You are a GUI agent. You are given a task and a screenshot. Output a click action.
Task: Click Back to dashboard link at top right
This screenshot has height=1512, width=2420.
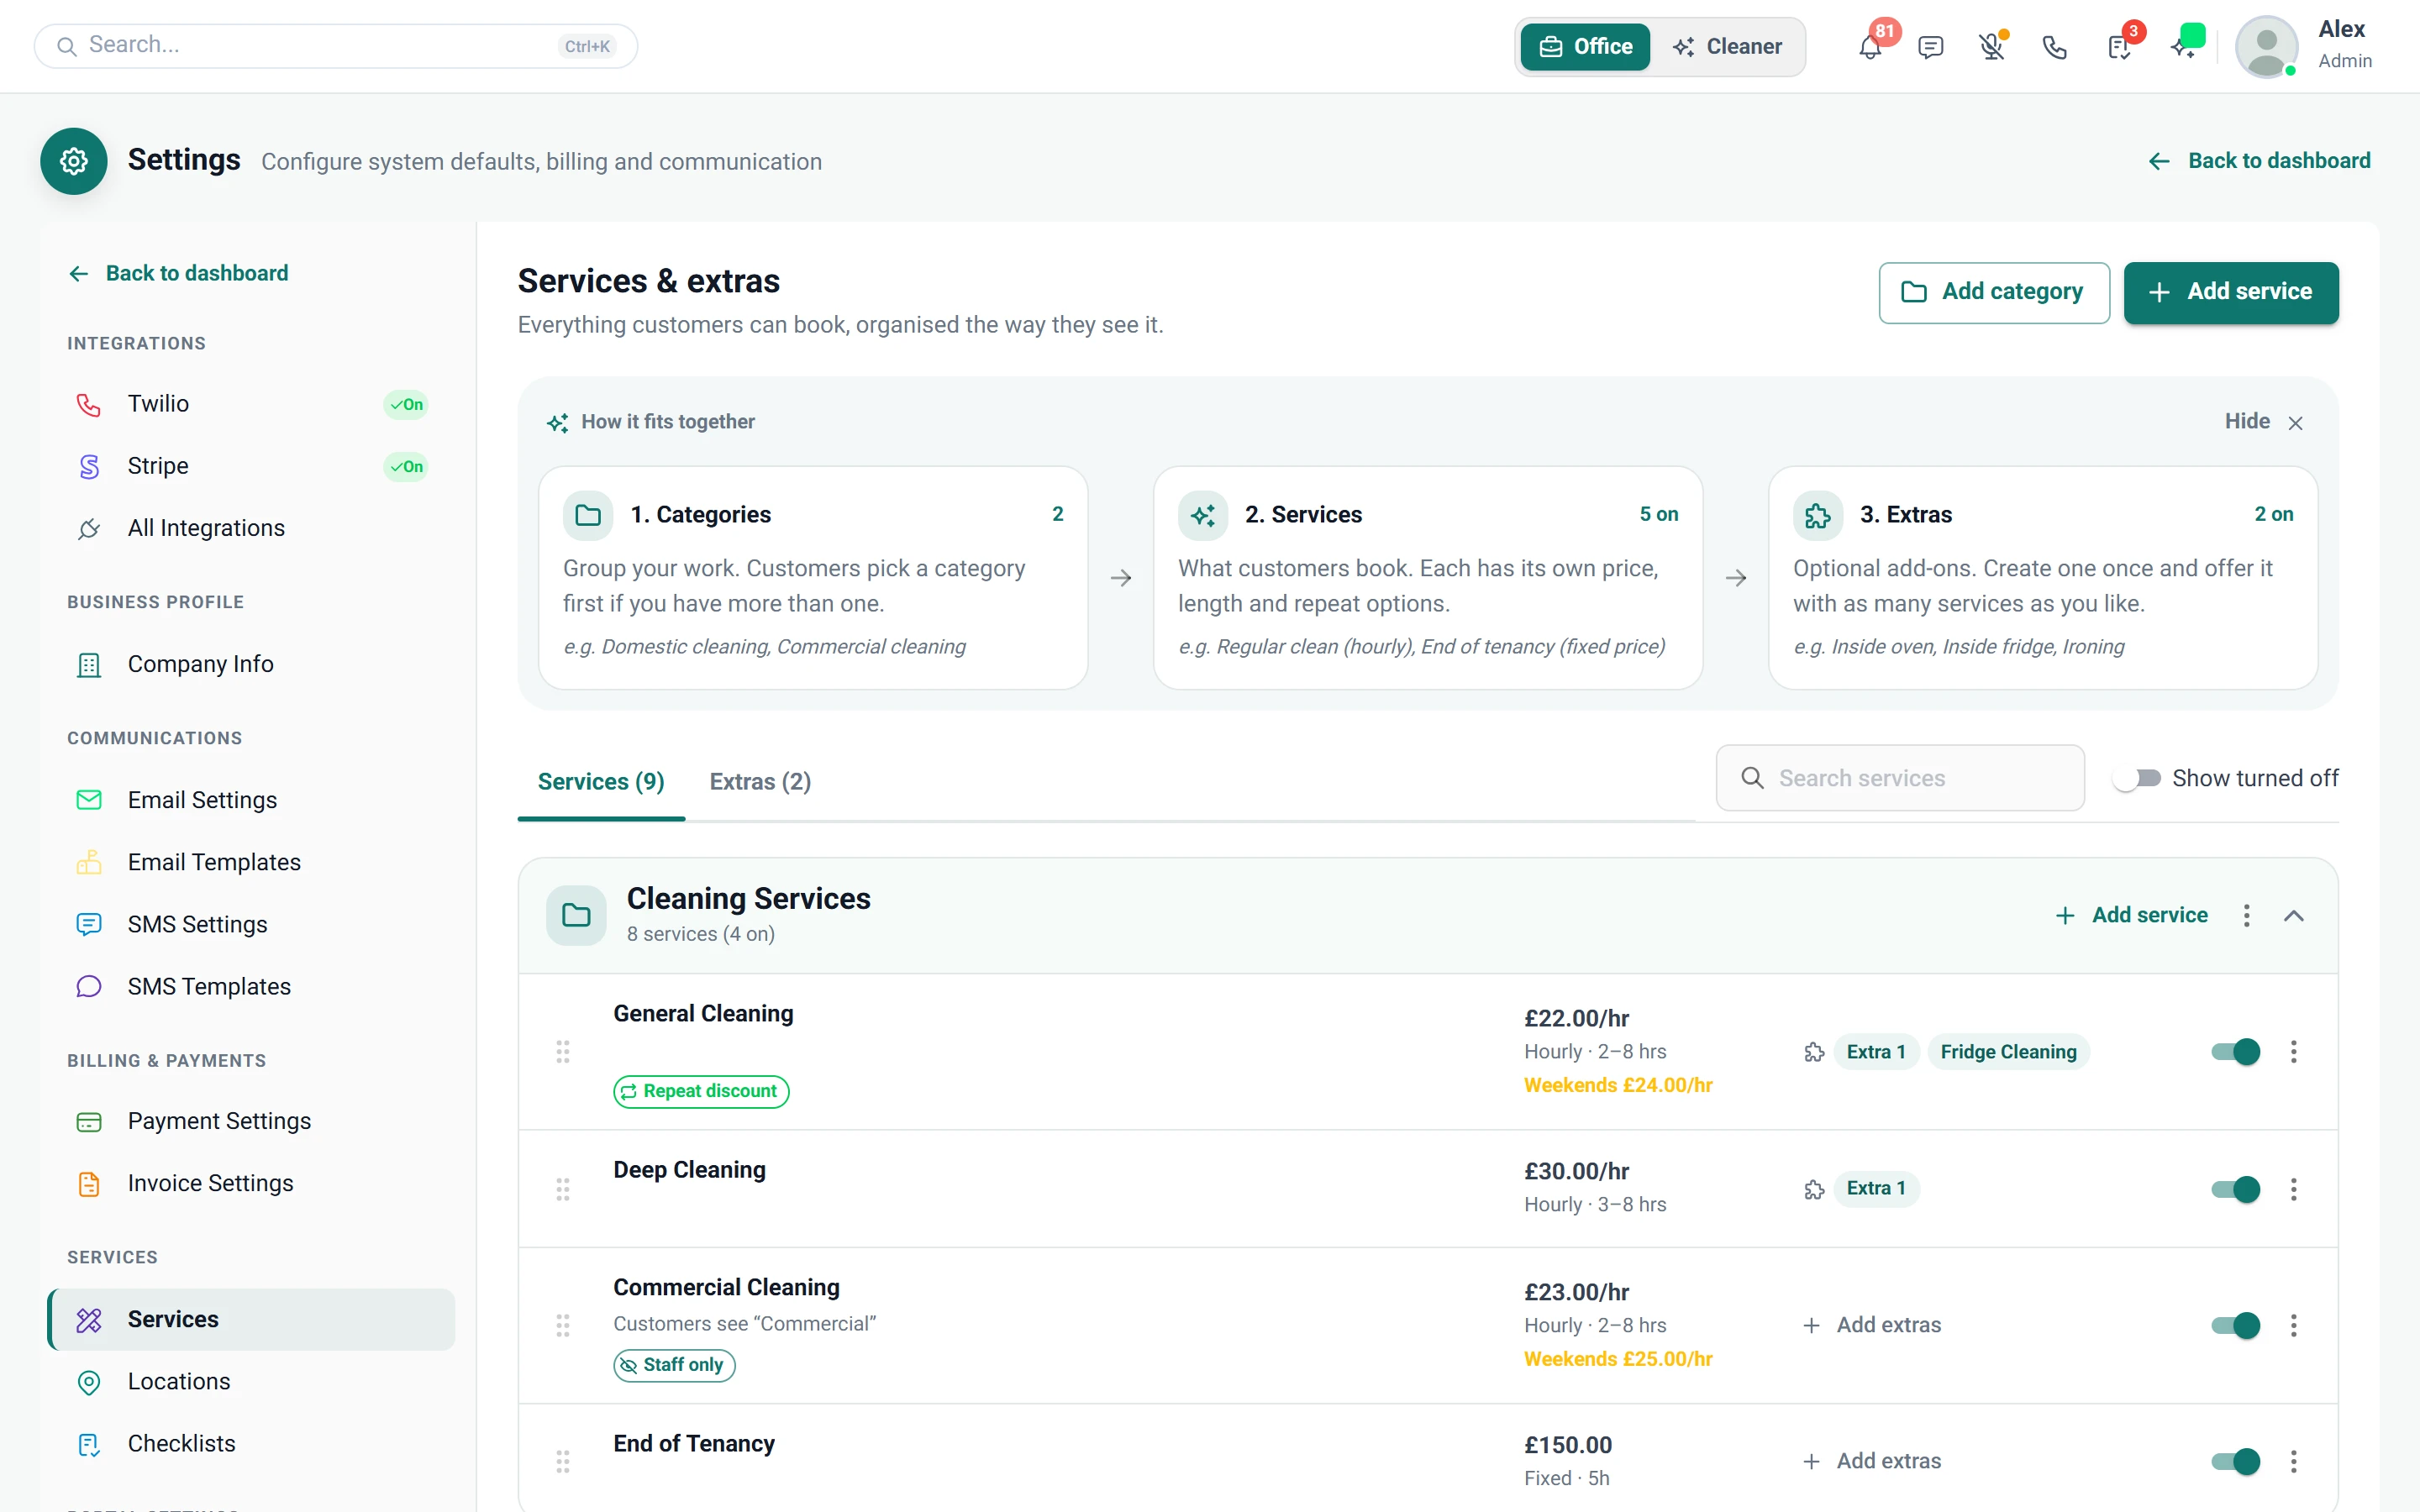click(2259, 161)
